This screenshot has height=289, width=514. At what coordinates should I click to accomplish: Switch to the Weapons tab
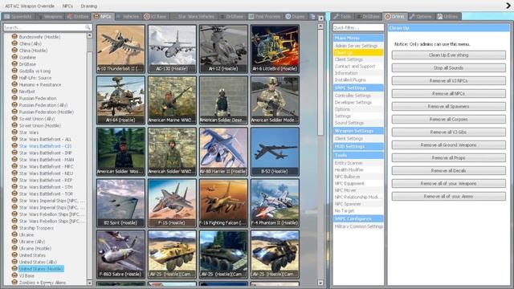click(x=50, y=16)
